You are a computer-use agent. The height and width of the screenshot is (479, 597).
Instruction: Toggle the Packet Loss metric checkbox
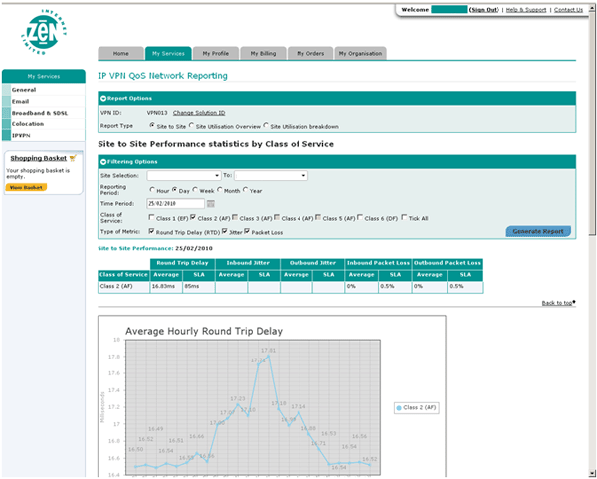247,231
